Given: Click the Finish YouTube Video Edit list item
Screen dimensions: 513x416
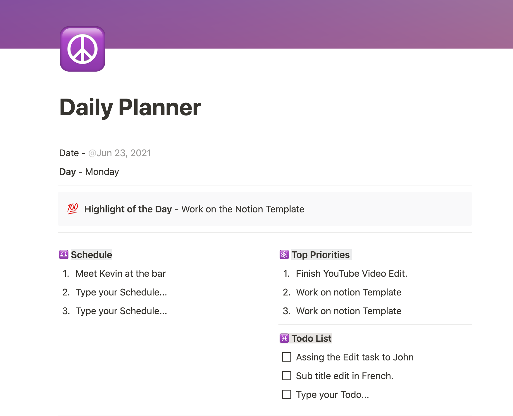Looking at the screenshot, I should pos(352,273).
